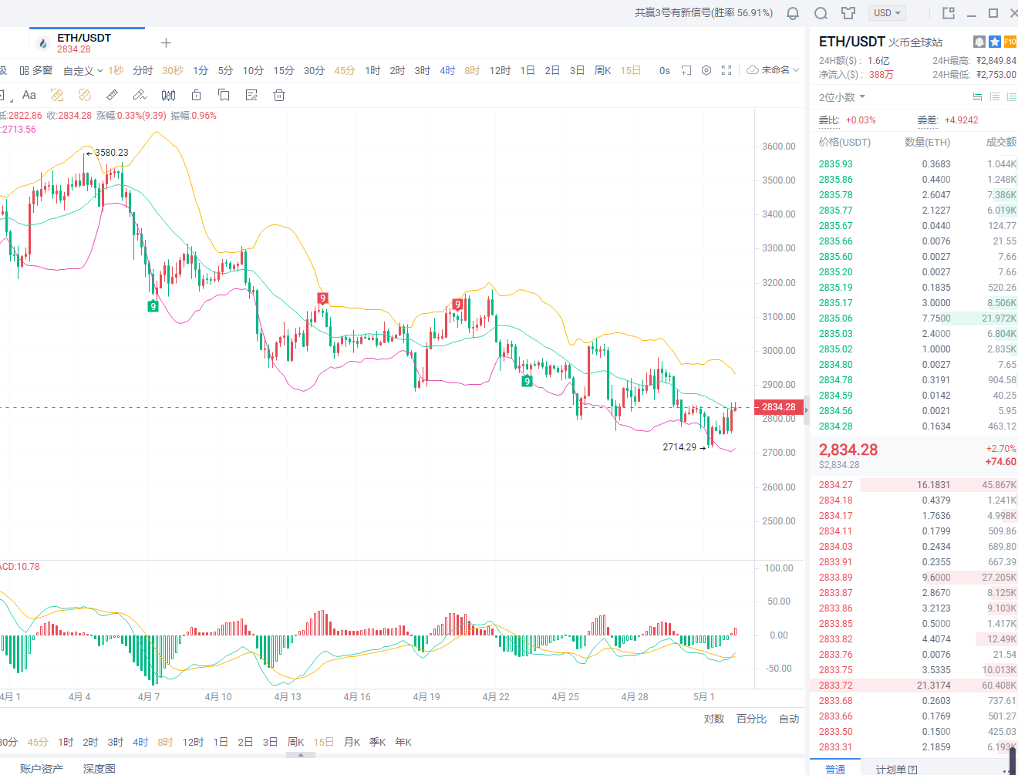Toggle percentage 百分比 price scale
Image resolution: width=1018 pixels, height=775 pixels.
coord(751,719)
